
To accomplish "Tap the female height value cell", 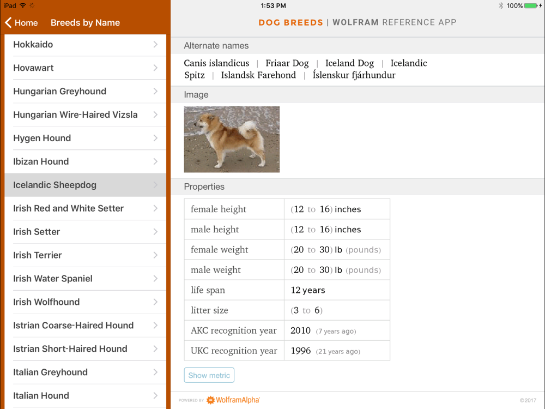I will [337, 209].
